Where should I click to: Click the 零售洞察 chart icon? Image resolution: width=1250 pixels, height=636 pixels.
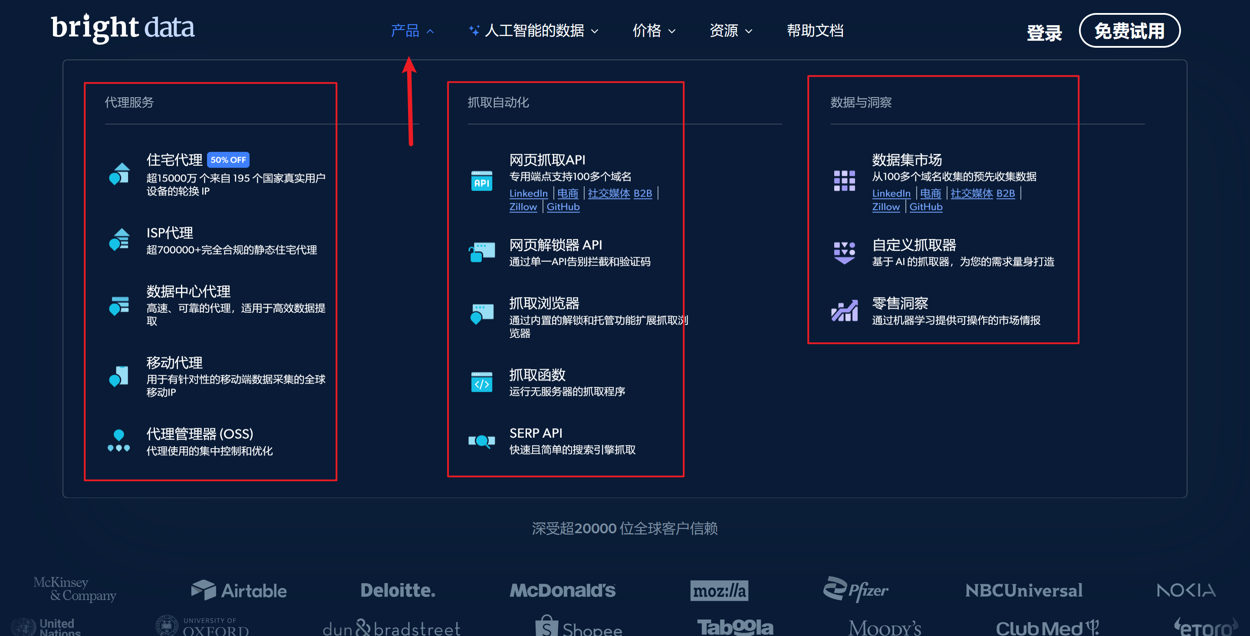(844, 311)
